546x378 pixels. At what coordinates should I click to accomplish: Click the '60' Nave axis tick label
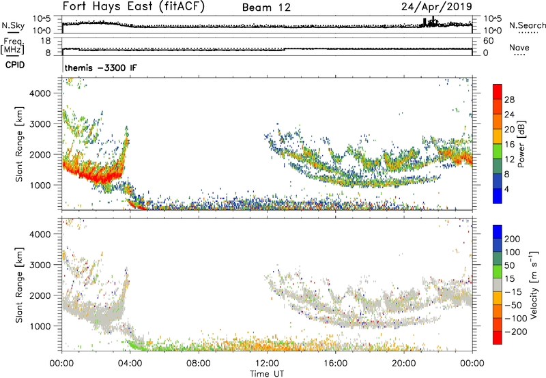[x=489, y=41]
